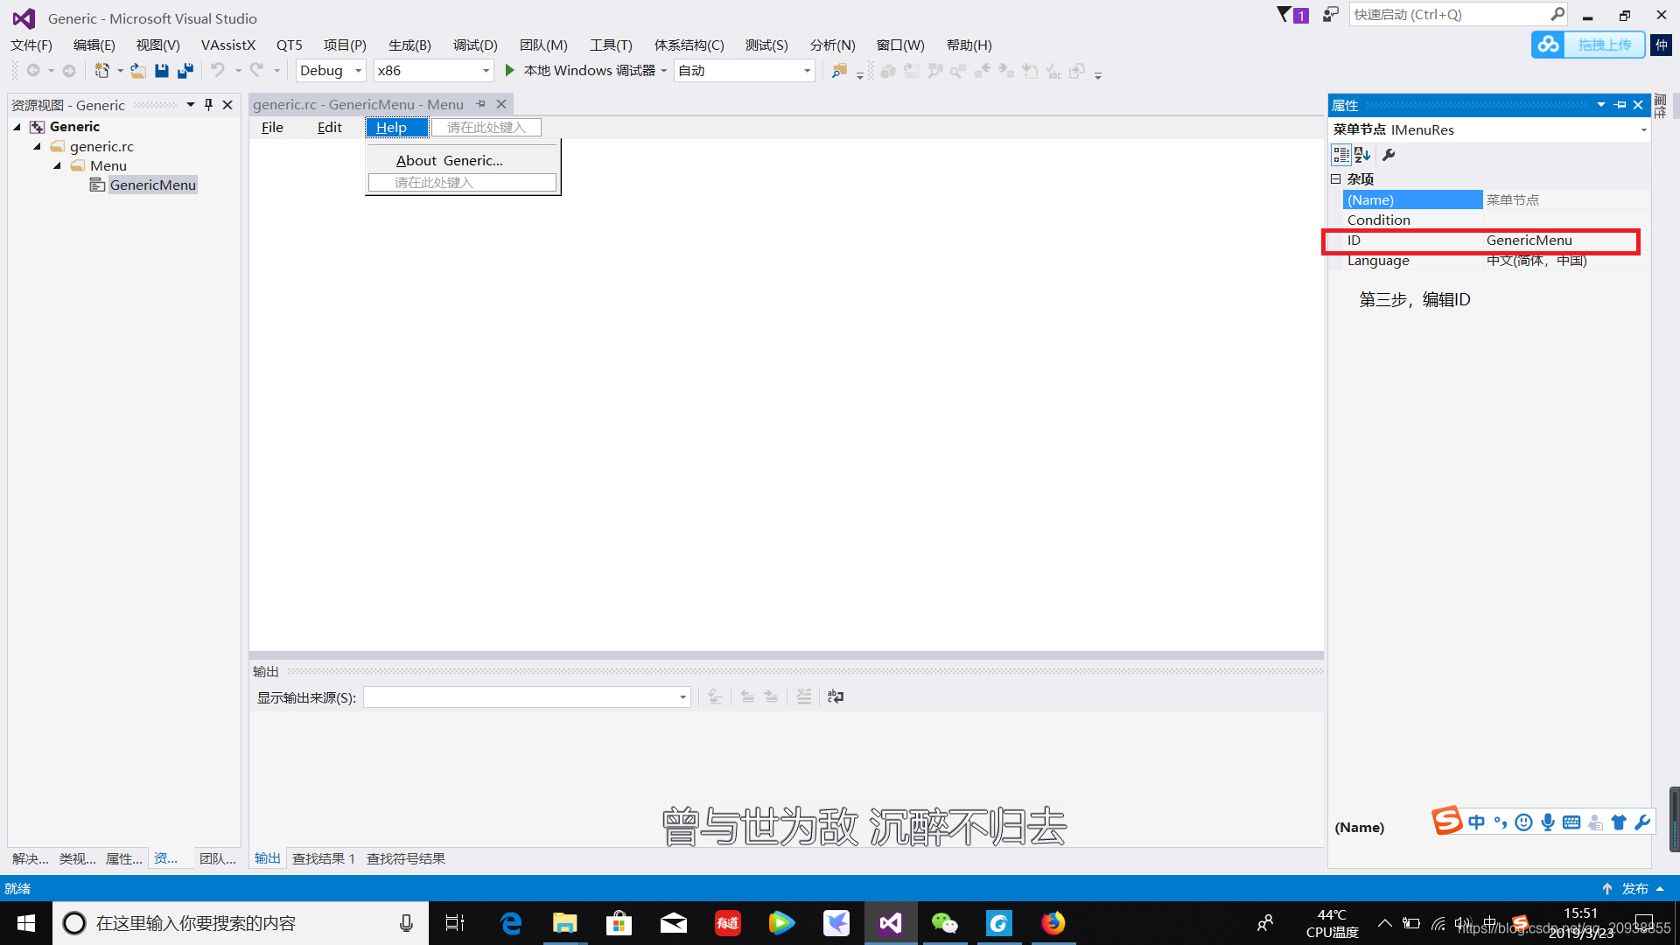Click Sogou IME emoji face icon
The width and height of the screenshot is (1680, 945).
(1523, 822)
